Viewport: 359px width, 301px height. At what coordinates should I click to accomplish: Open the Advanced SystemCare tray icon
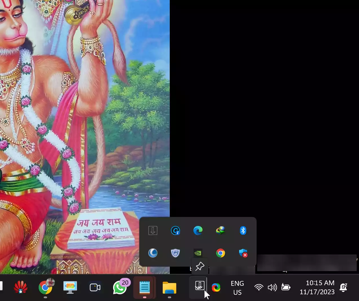pyautogui.click(x=175, y=230)
